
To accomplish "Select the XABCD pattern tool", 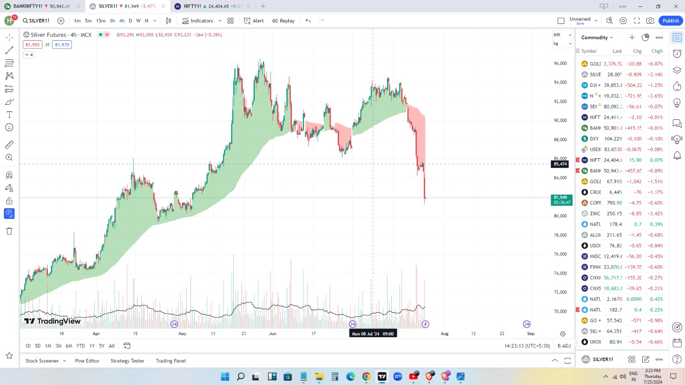I will (x=9, y=76).
